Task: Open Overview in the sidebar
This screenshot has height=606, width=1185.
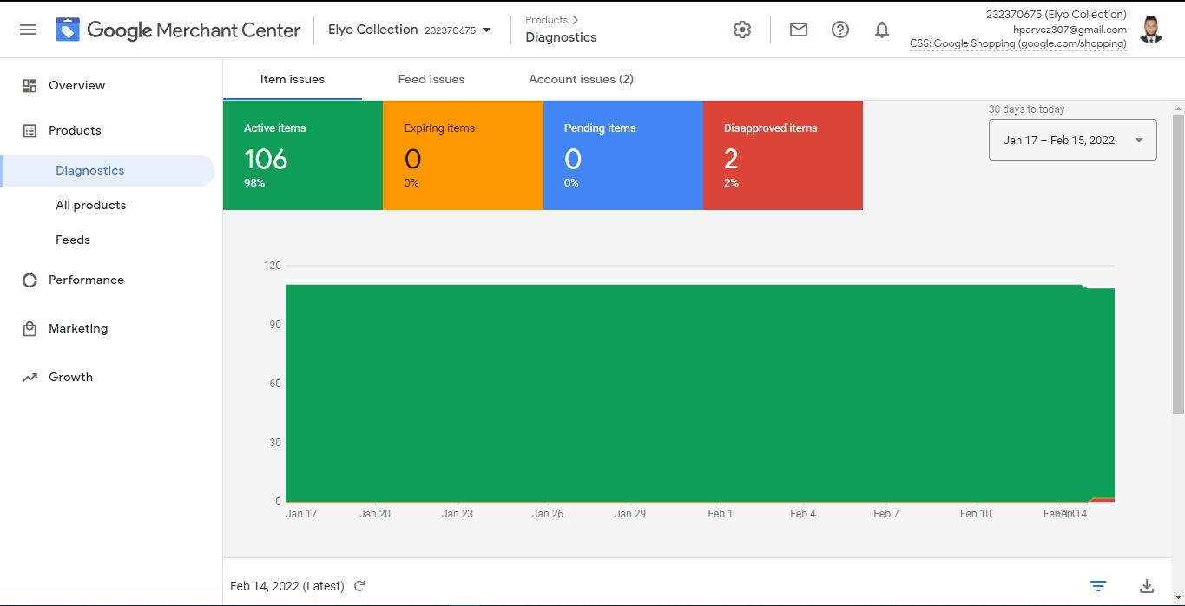Action: [x=76, y=85]
